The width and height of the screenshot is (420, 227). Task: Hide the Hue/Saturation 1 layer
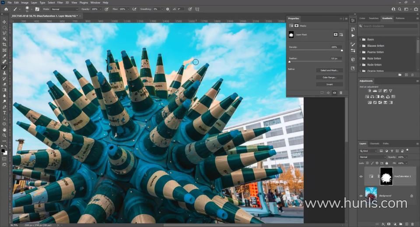pos(361,176)
